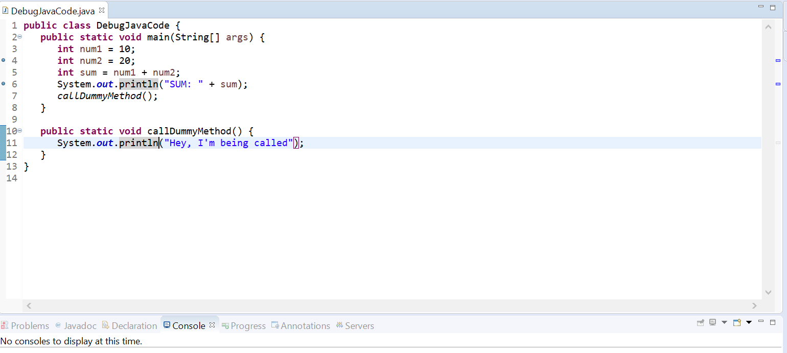
Task: Maximize the editor area
Action: [x=773, y=7]
